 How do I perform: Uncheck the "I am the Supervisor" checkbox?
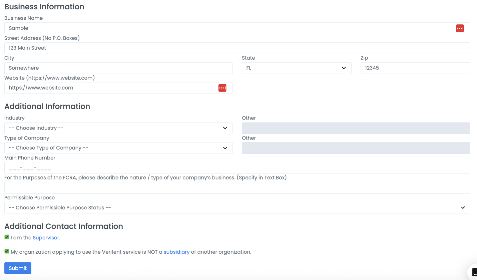(7, 237)
